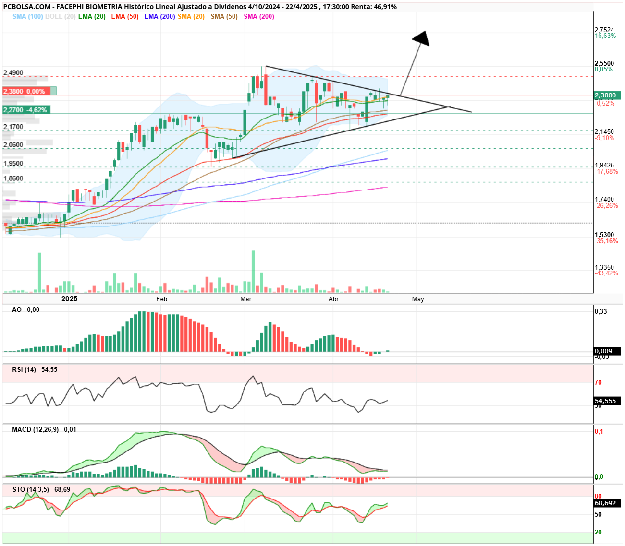Select the 1,5300 price axis value
The height and width of the screenshot is (546, 625).
(604, 235)
